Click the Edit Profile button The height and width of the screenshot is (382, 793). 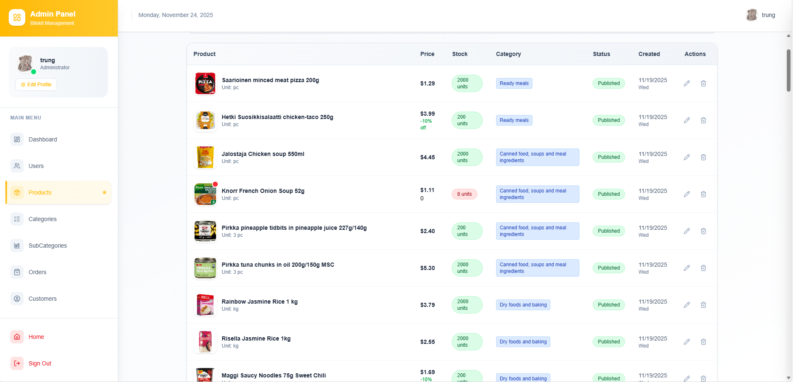click(x=36, y=85)
